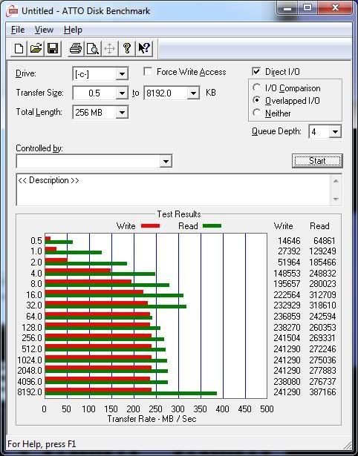
Task: Click the 8192.0 green read bar
Action: (x=131, y=394)
